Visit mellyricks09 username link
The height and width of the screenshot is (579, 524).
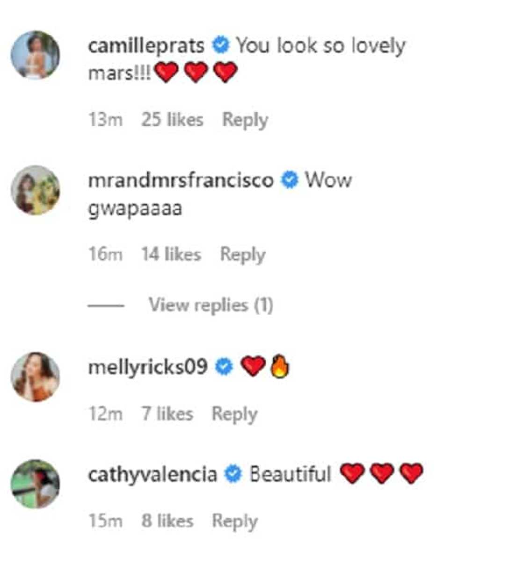[x=148, y=367]
